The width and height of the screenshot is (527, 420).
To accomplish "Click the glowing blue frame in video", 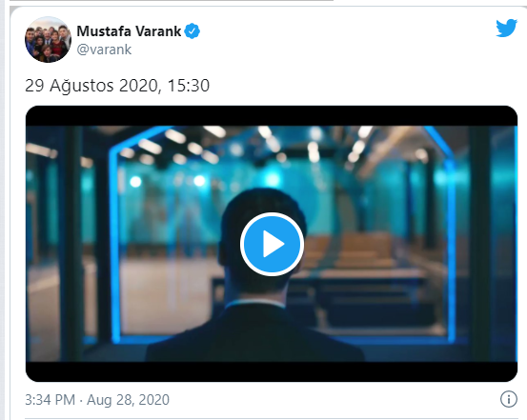I will (115, 246).
